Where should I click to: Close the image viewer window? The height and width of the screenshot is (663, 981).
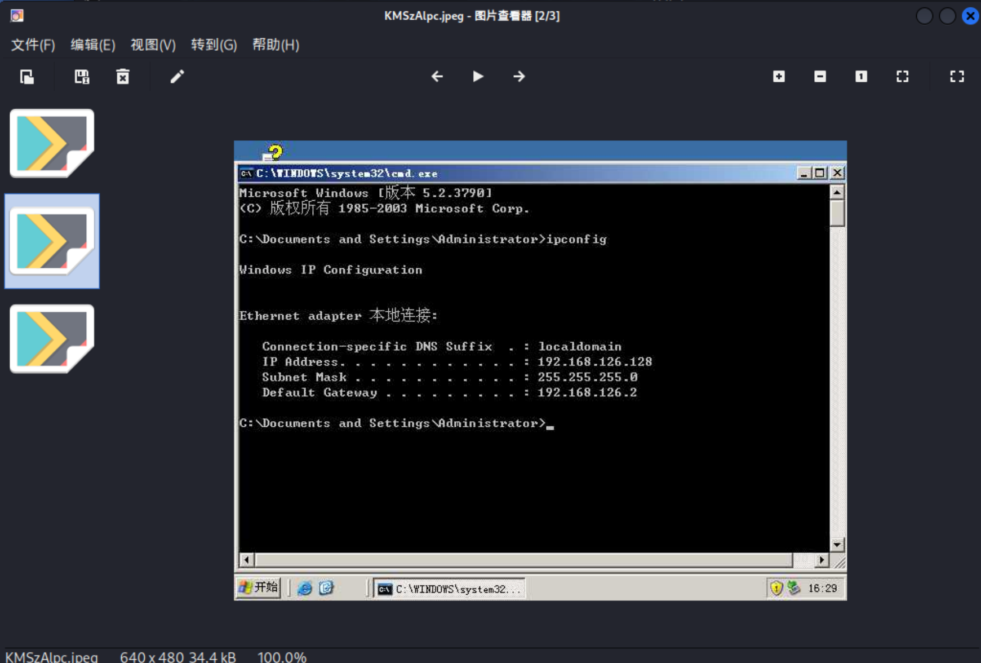coord(970,16)
